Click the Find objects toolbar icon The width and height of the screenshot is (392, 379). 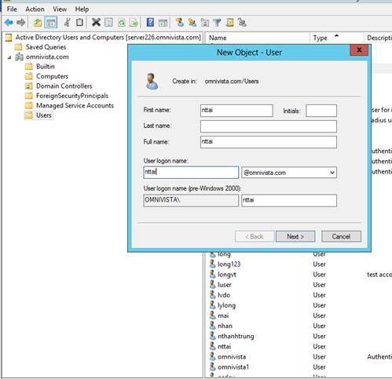[229, 23]
